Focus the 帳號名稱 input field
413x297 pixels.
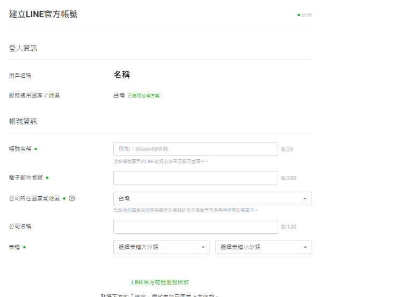pyautogui.click(x=195, y=149)
